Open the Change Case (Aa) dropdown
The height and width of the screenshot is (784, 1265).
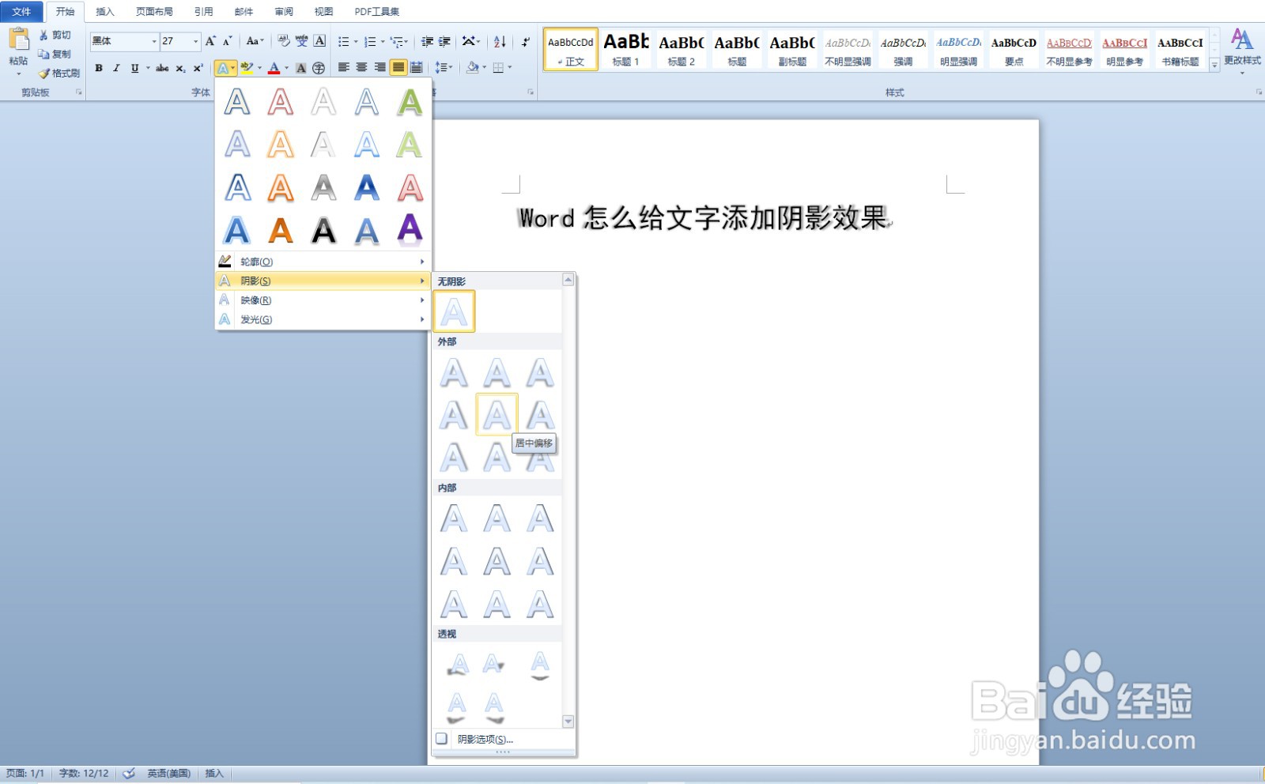point(255,41)
